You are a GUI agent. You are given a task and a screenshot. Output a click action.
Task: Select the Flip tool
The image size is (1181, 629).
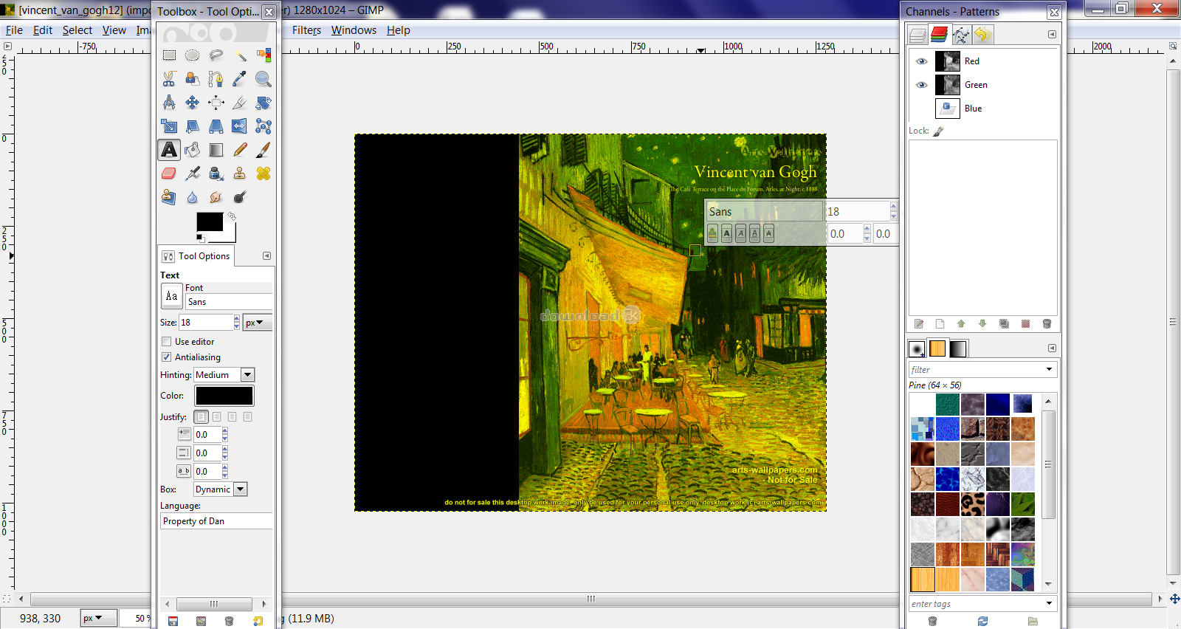(x=240, y=126)
